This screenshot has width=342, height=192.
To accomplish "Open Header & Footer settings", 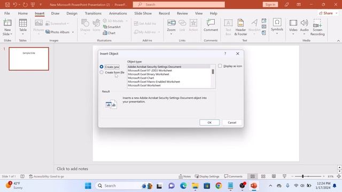I will point(240,27).
